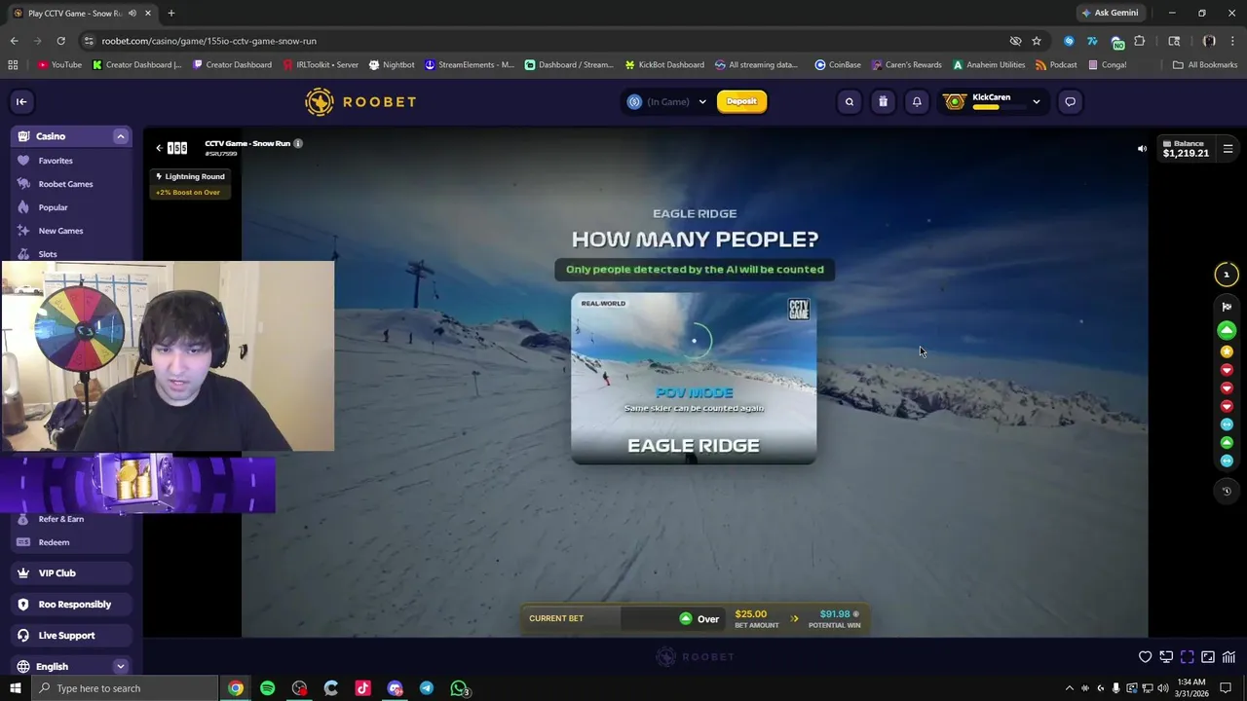Mute the tab via audio icon
1247x701 pixels.
[x=132, y=13]
